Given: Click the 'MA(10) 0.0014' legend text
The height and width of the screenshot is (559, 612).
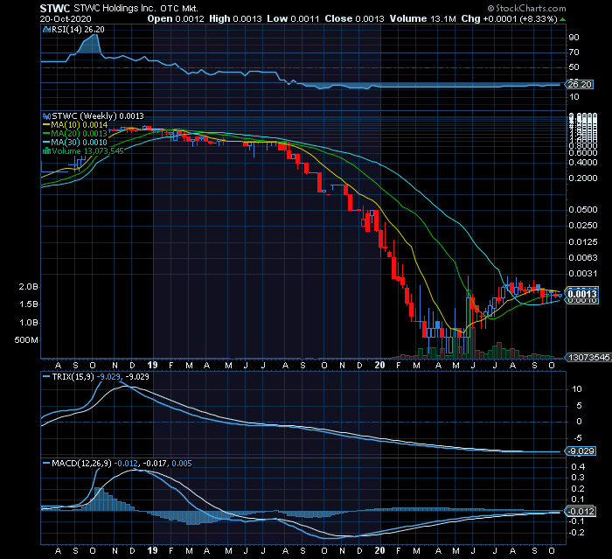Looking at the screenshot, I should pos(80,124).
